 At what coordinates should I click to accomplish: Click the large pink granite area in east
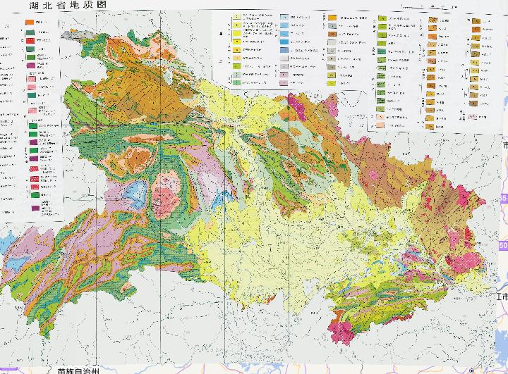coord(466,261)
